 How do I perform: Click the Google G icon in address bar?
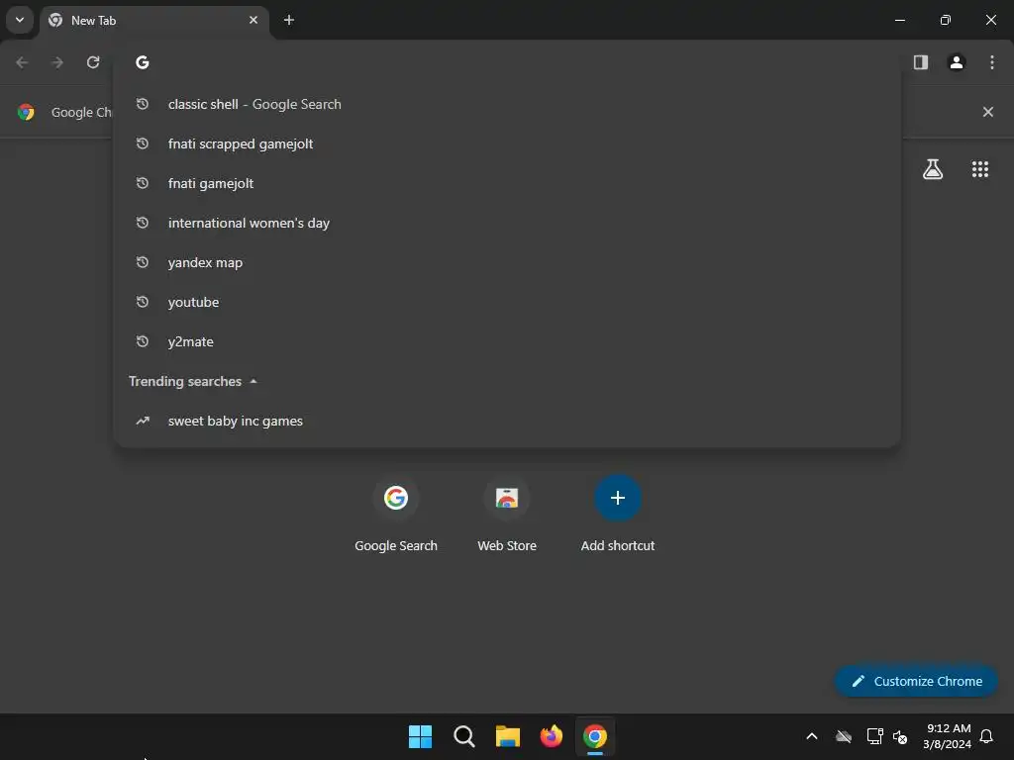[x=143, y=62]
